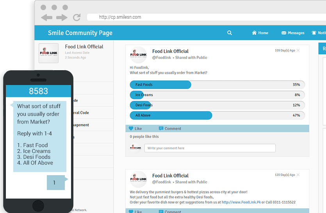Reload the page with refresh icon
326x213 pixels.
(x=77, y=17)
